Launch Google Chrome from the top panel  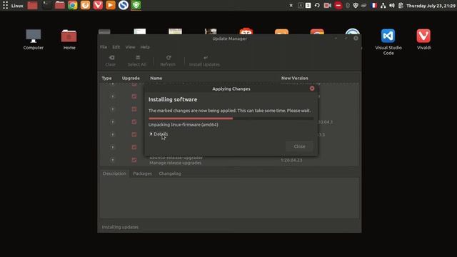tap(73, 5)
